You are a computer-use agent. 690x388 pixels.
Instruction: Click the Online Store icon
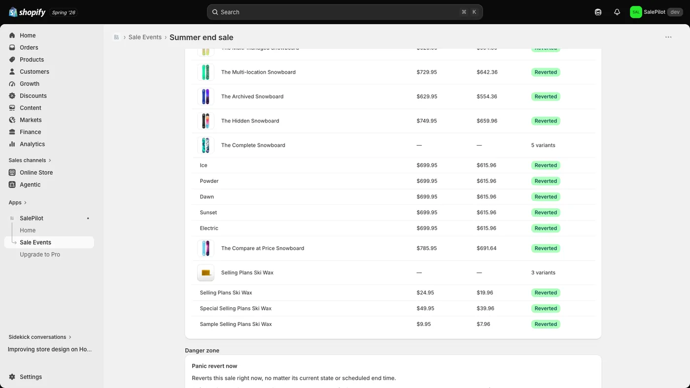tap(12, 173)
